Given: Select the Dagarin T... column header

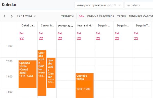Looking at the screenshot, I should pos(143,25).
